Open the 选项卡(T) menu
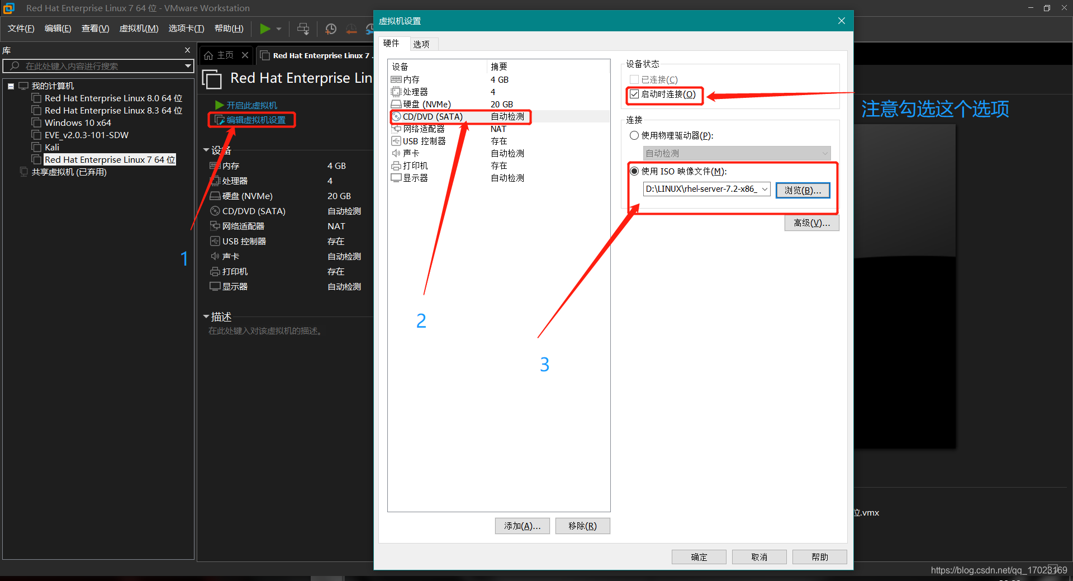Viewport: 1073px width, 581px height. point(187,29)
